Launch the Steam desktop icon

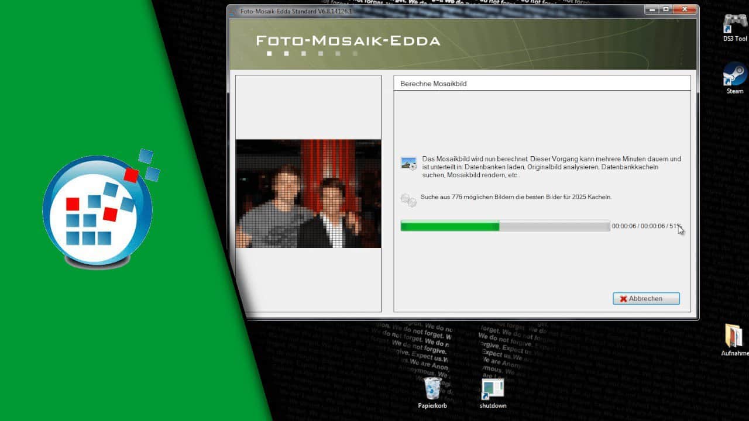tap(735, 79)
